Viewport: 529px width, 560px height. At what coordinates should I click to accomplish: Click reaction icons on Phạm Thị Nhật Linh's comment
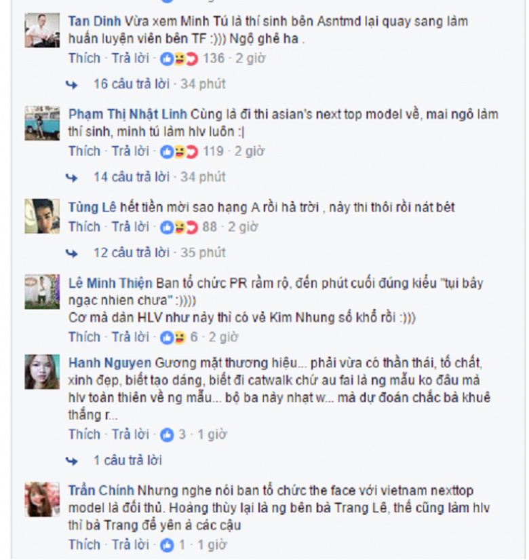[179, 152]
